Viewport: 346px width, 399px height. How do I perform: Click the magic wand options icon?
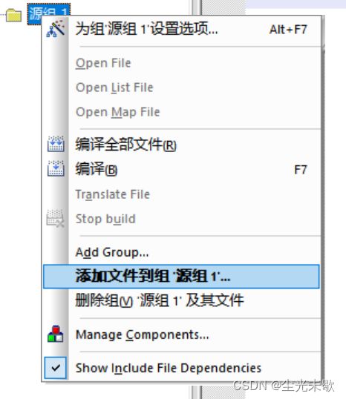coord(56,28)
